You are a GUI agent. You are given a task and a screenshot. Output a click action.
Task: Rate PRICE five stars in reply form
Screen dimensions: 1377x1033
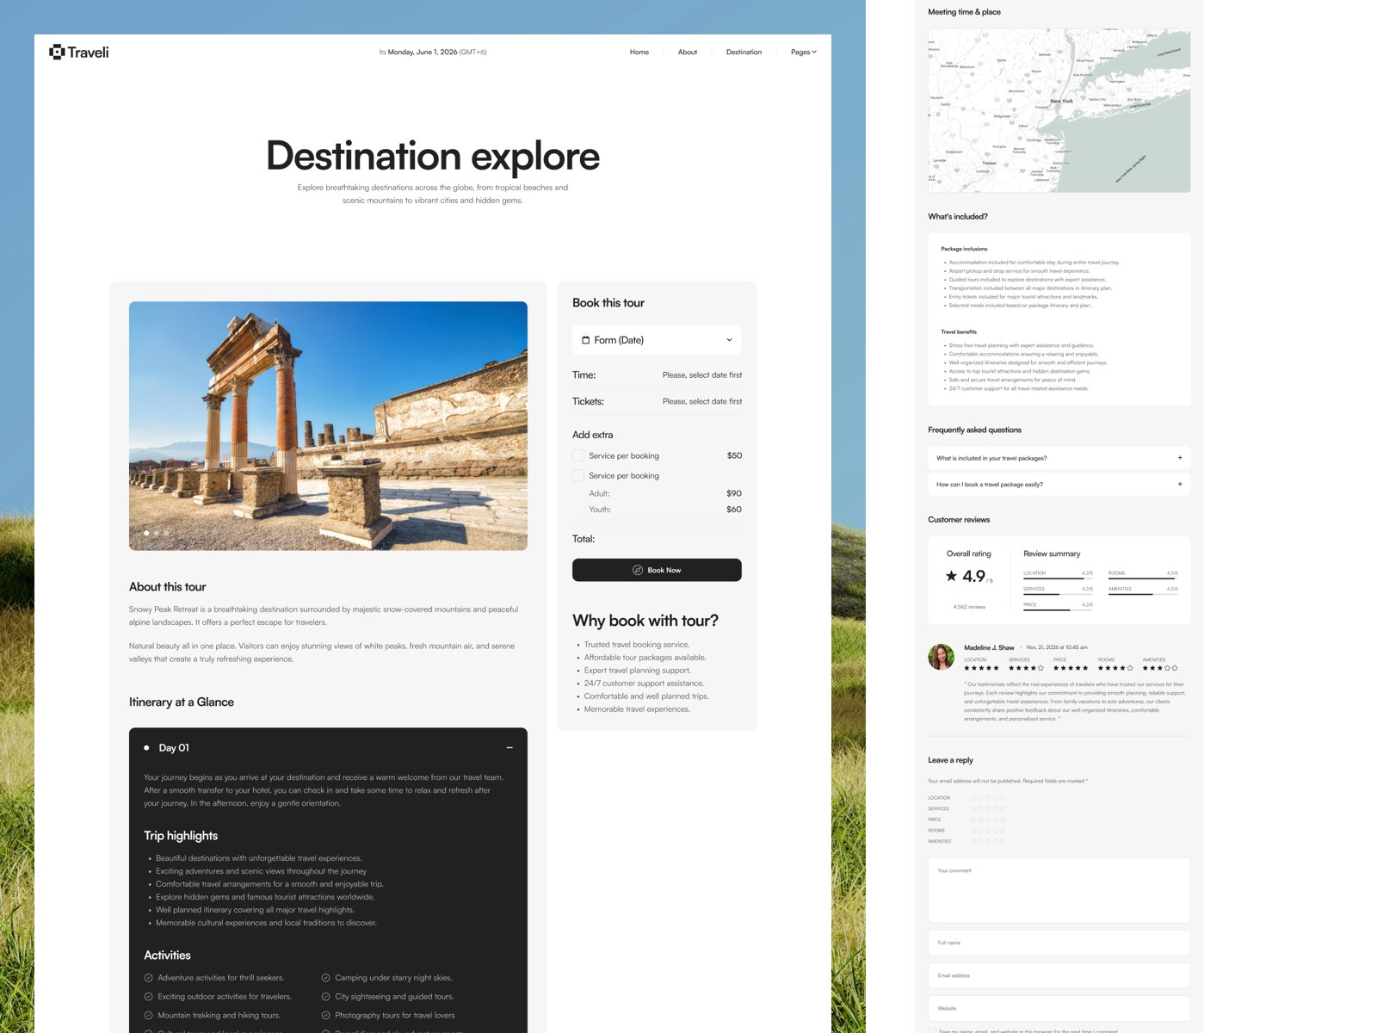(1002, 820)
